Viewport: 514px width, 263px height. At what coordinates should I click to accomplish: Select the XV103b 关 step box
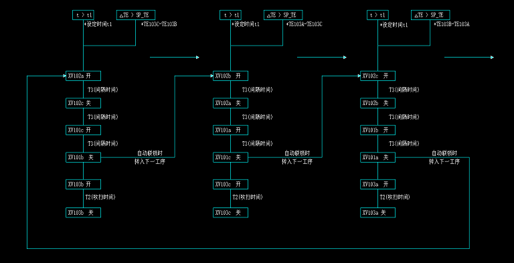coord(83,213)
